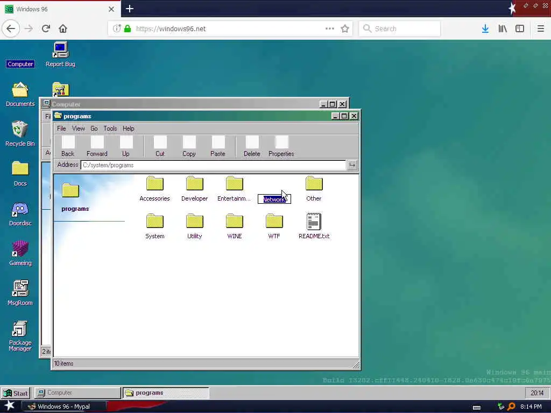Open the Report Bug desktop icon

click(60, 54)
